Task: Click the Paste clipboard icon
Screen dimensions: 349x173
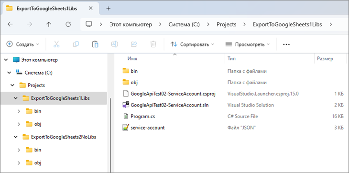Action: point(95,44)
